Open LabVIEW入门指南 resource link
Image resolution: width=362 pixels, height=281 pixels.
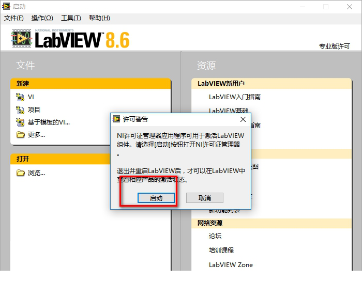235,97
